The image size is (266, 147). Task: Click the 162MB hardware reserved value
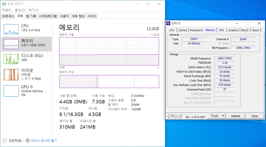(136, 109)
